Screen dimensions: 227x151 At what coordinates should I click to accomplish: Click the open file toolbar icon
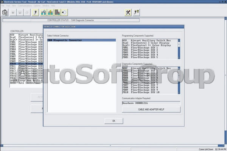(14, 12)
